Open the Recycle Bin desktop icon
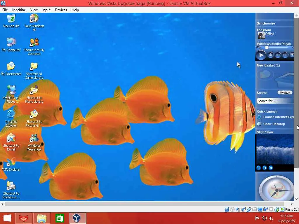The height and width of the screenshot is (224, 299). pyautogui.click(x=11, y=21)
